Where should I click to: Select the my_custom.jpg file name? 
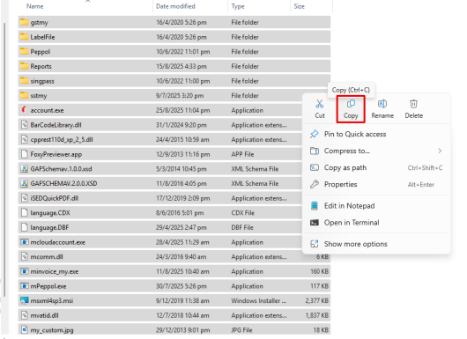click(x=52, y=330)
